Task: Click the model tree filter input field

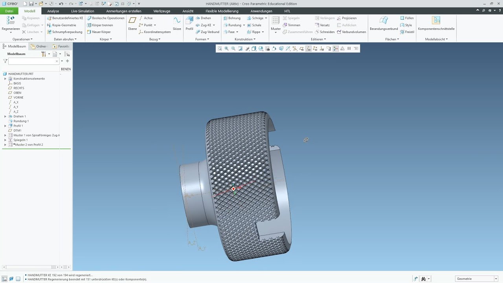Action: tap(34, 61)
